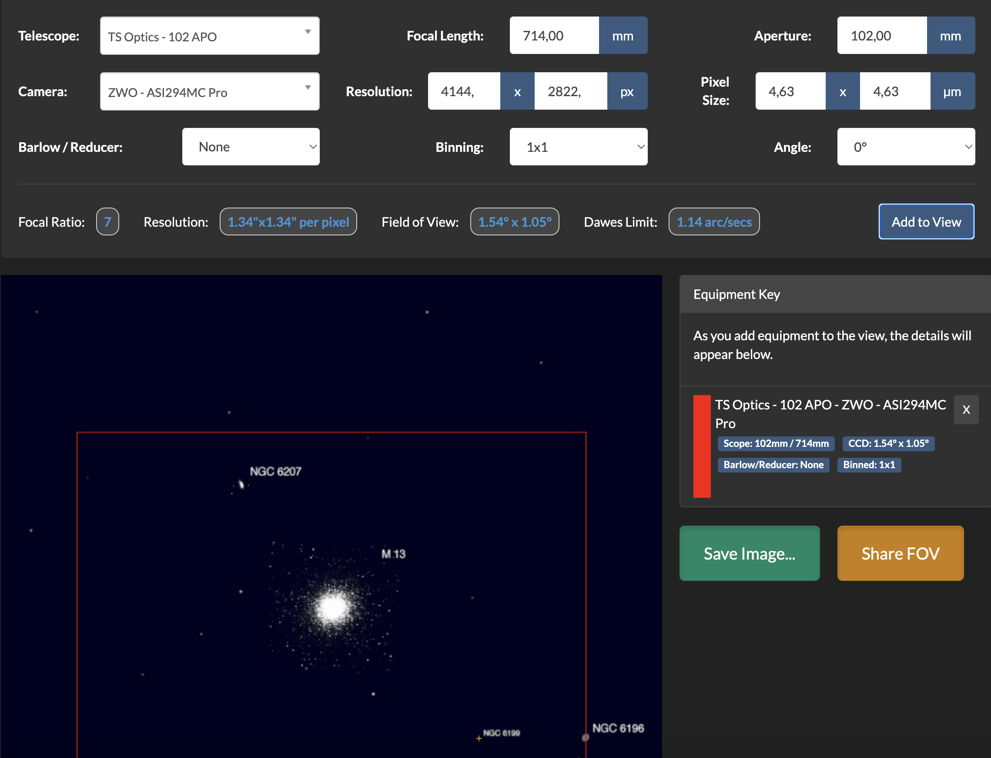This screenshot has height=758, width=991.
Task: Edit the vertical resolution 2822 field
Action: (x=570, y=91)
